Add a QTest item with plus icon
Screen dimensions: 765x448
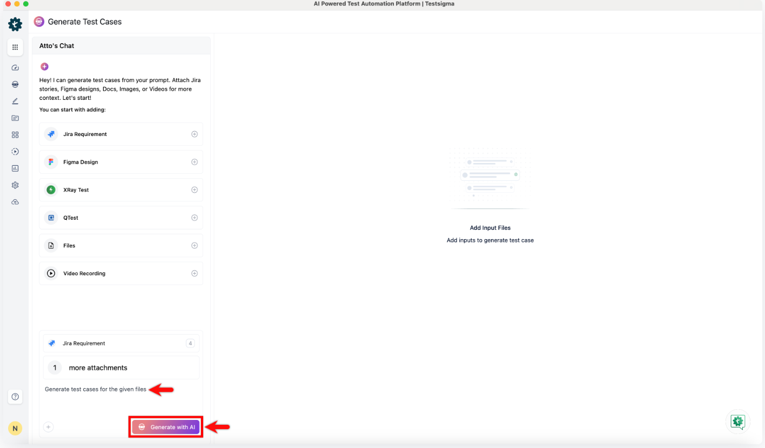coord(194,218)
